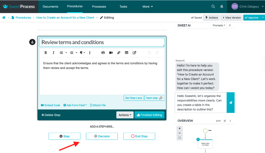265x153 pixels.
Task: Insert an image into the step
Action: coord(103,53)
